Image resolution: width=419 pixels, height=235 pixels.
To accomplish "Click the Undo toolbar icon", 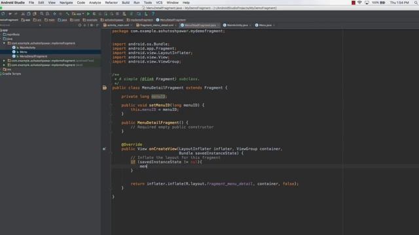I will 10,14.
